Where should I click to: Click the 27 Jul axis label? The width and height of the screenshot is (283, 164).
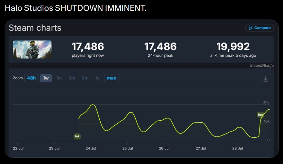tap(201, 148)
